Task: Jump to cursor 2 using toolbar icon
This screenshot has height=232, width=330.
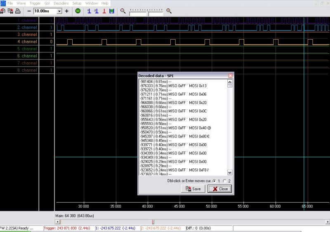Action: 97,11
